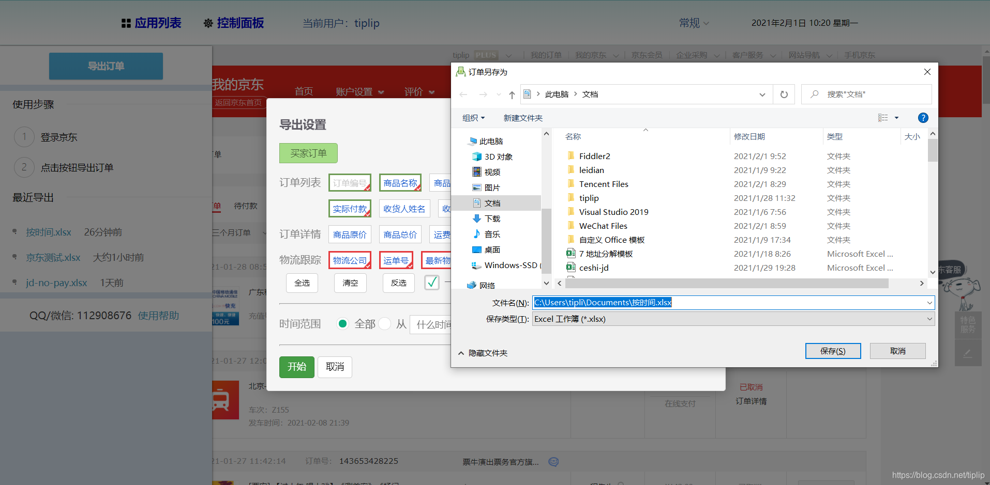This screenshot has width=990, height=485.
Task: Sort by 名称 column header
Action: coord(573,136)
